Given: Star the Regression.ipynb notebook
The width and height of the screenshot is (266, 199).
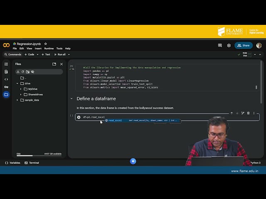Looking at the screenshot, I should pyautogui.click(x=46, y=44).
